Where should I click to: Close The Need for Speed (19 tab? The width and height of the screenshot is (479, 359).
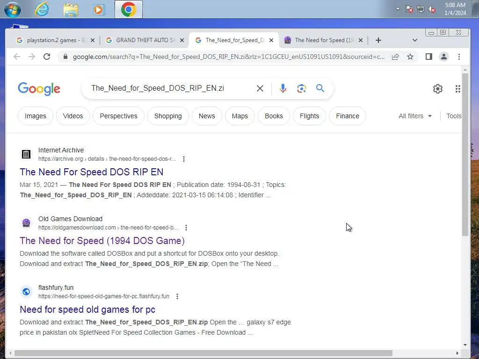point(361,40)
